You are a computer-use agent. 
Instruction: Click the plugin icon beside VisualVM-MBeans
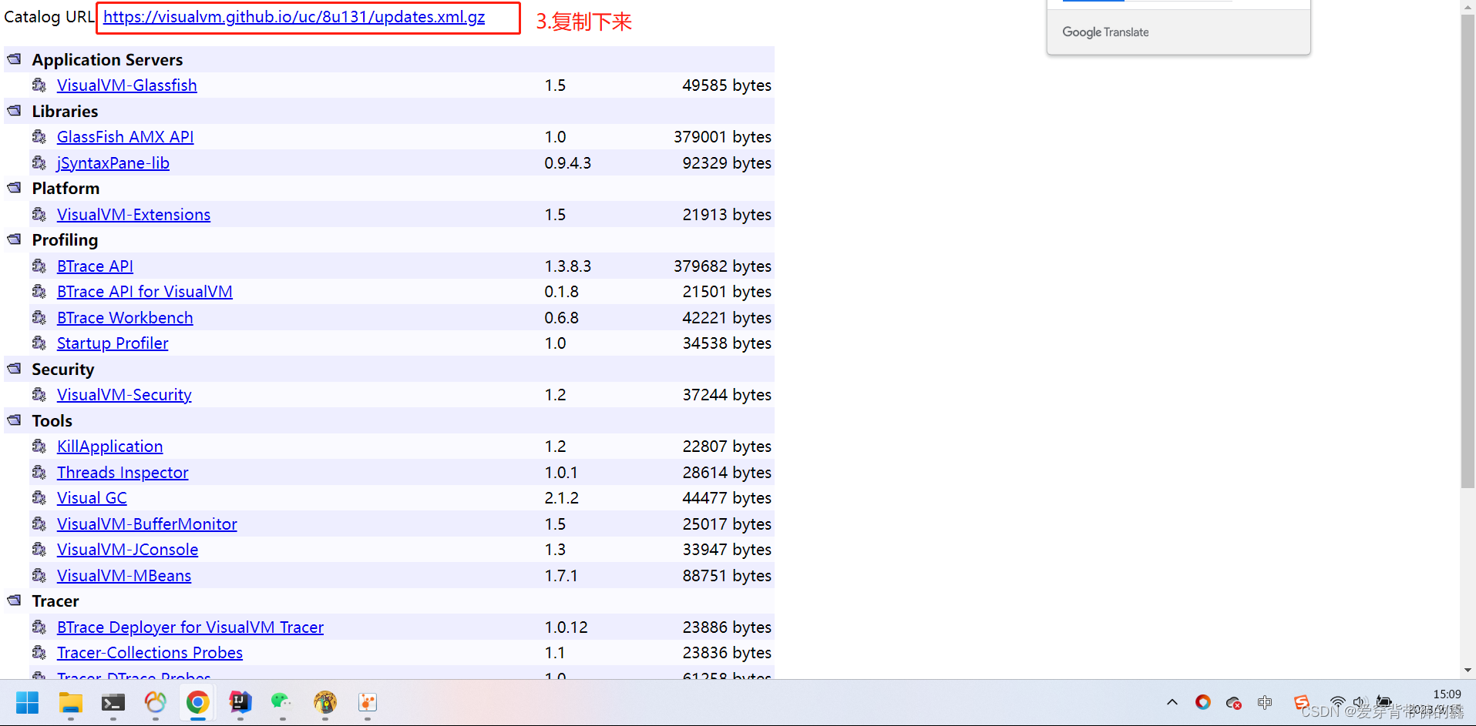click(39, 575)
